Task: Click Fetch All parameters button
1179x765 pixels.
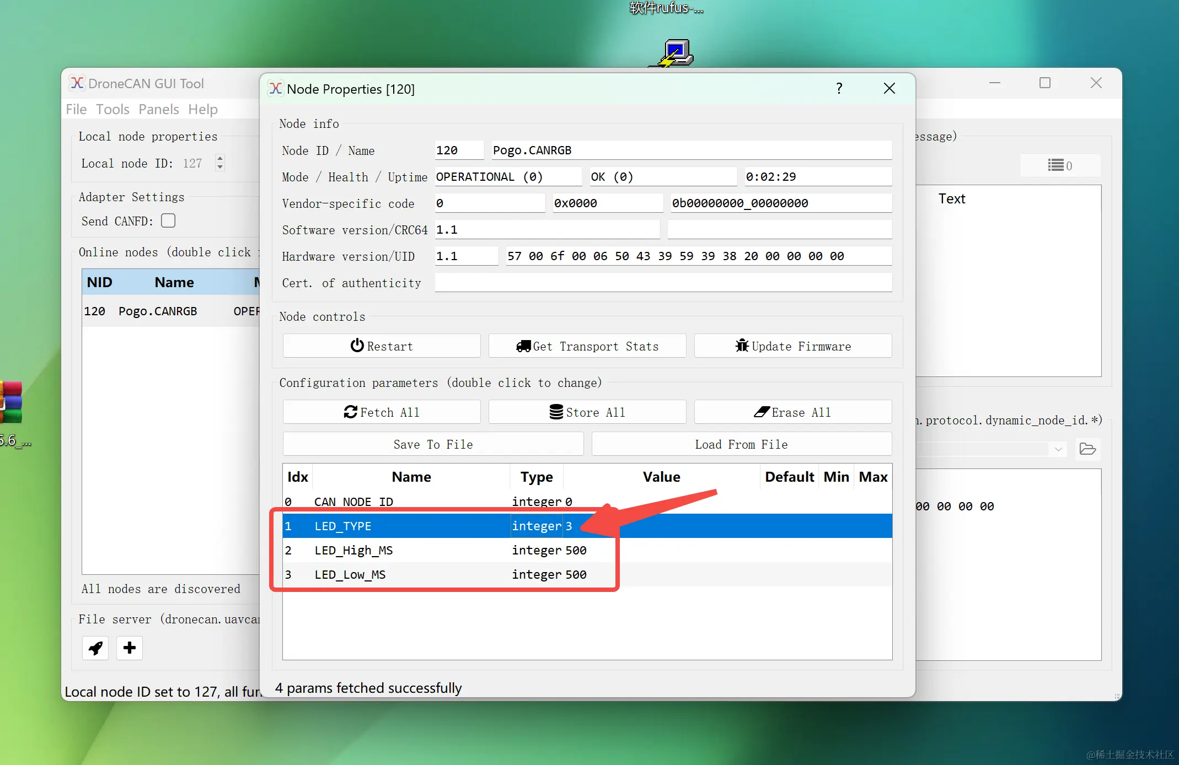Action: tap(382, 412)
